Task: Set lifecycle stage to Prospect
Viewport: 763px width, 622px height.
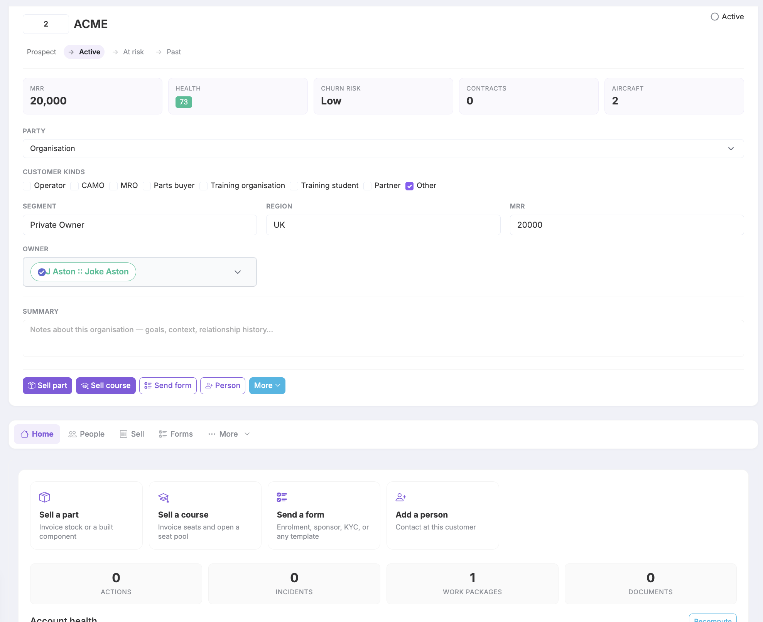Action: click(x=41, y=52)
